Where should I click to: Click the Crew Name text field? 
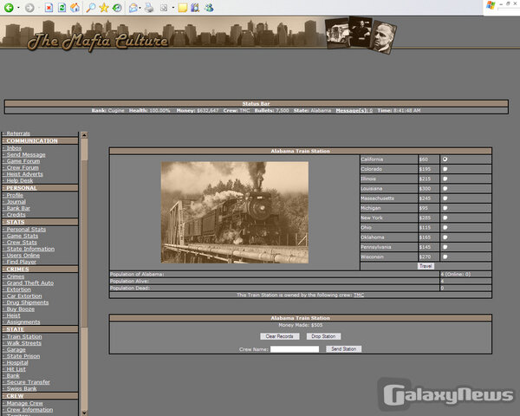tap(295, 349)
